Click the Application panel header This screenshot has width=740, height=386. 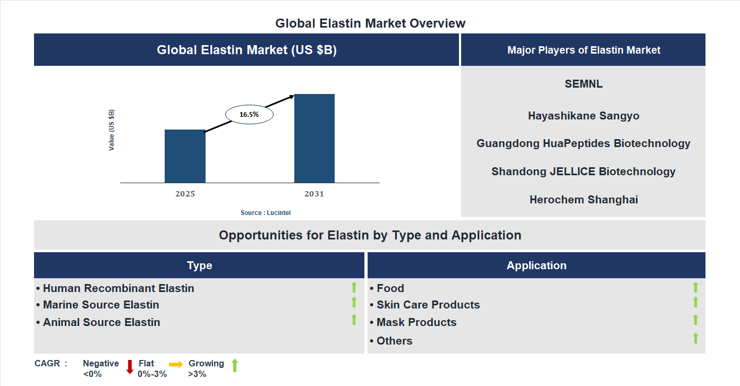tap(537, 265)
